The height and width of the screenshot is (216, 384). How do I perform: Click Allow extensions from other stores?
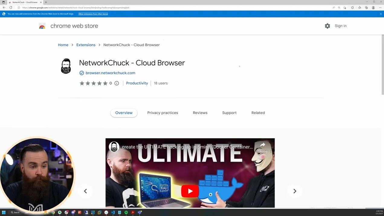(93, 14)
